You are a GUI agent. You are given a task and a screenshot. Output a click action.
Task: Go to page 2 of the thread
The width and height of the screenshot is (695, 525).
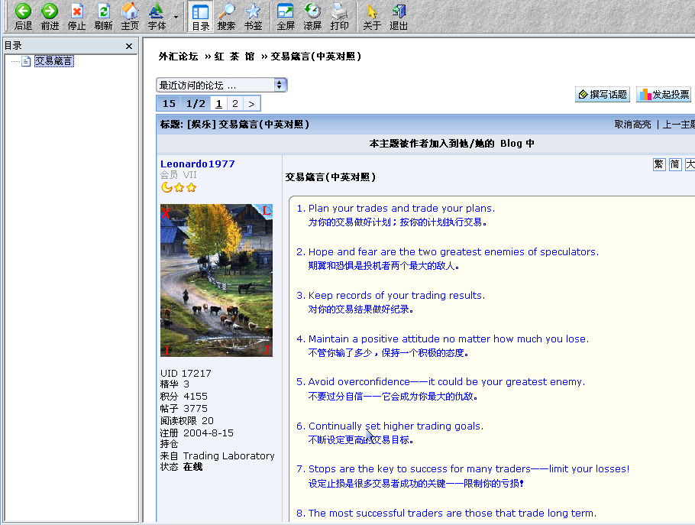[x=234, y=104]
